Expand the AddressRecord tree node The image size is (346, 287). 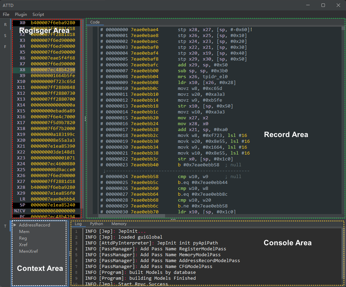(15, 225)
